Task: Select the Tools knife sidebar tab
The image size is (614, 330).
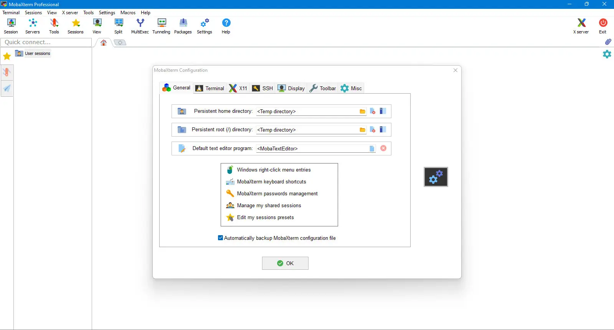Action: click(7, 72)
